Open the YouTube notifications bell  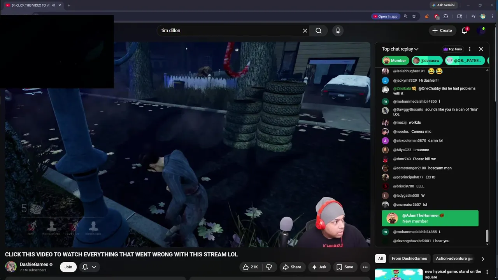(465, 30)
